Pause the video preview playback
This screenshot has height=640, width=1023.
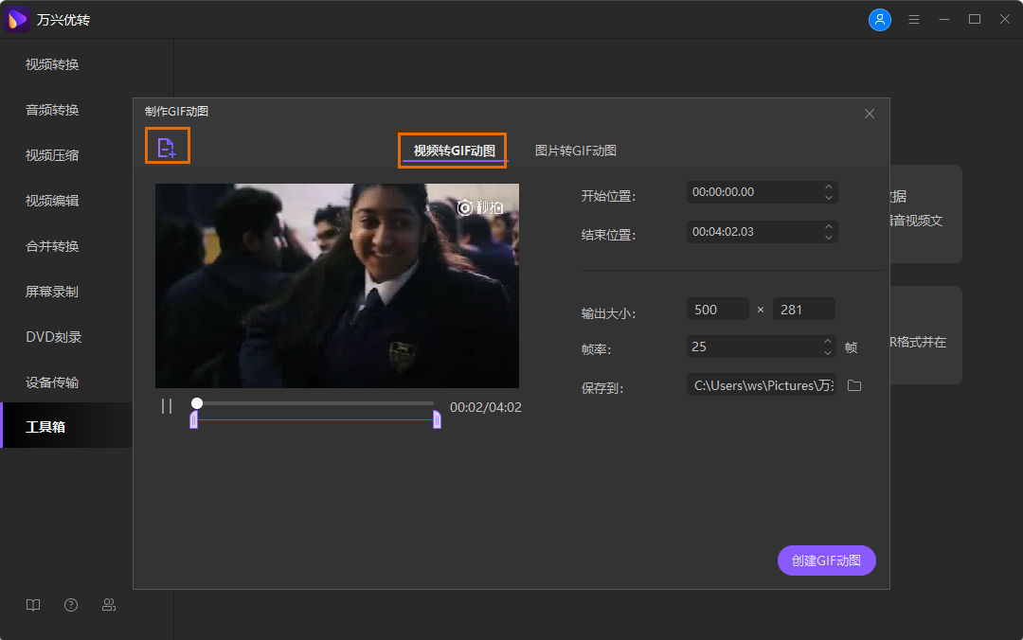point(167,406)
